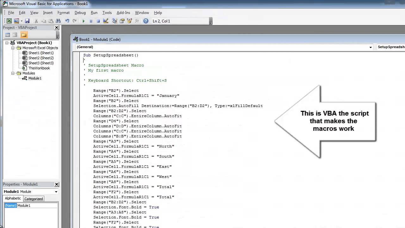Click the Book1 - Module1 (Code) title icon

pyautogui.click(x=75, y=39)
